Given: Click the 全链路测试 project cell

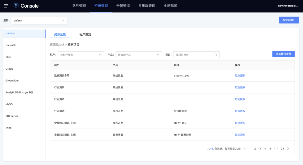Looking at the screenshot, I should click(x=180, y=111).
